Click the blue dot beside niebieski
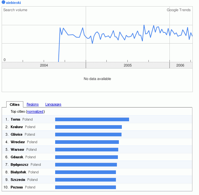 coord(4,3)
